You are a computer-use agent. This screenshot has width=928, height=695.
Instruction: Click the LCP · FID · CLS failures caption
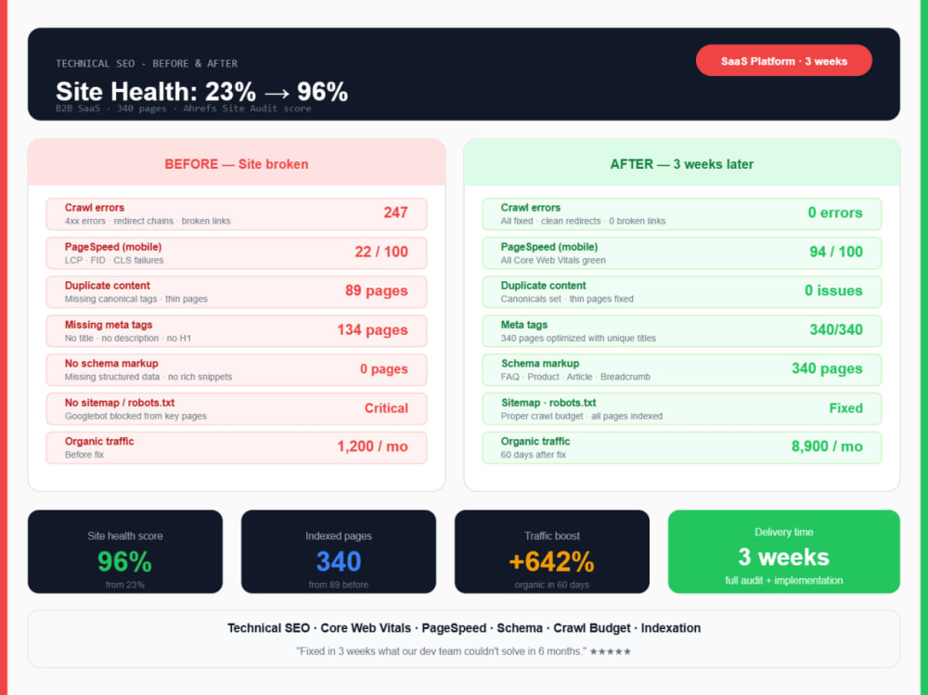pos(113,260)
